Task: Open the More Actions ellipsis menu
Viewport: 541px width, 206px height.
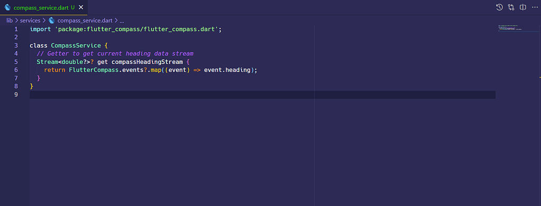Action: [x=535, y=7]
